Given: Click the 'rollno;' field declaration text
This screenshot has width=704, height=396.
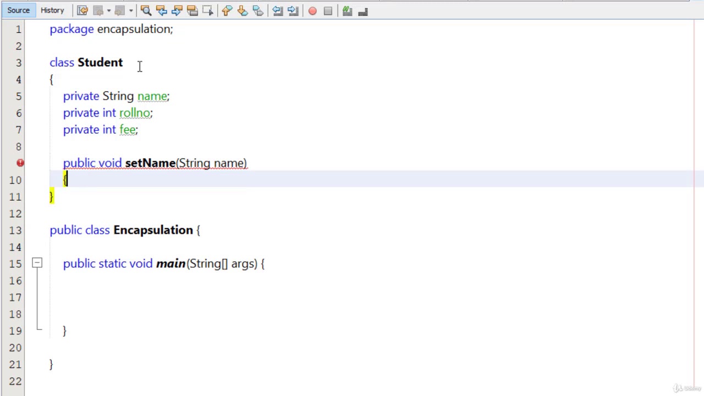Looking at the screenshot, I should pos(136,113).
